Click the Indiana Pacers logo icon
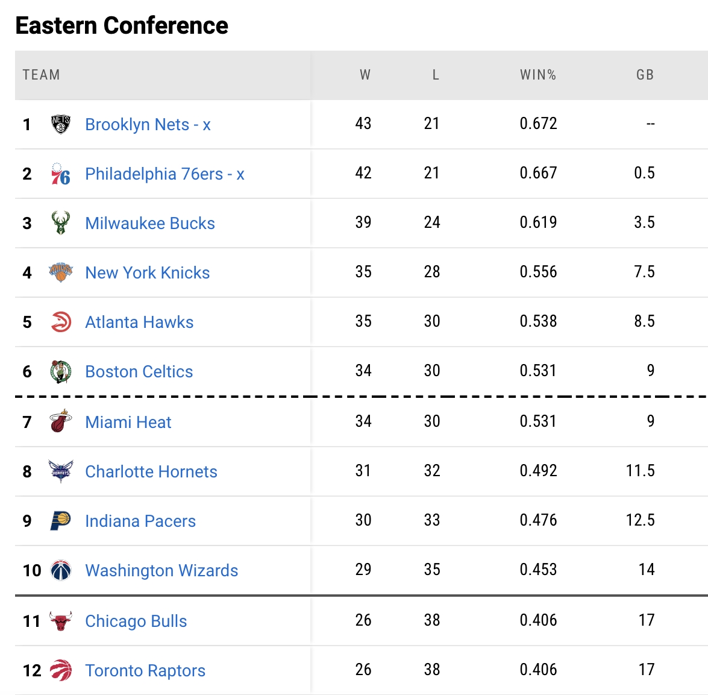708x695 pixels. [60, 521]
